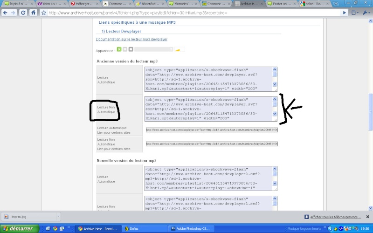Click the Go arrow beside the address bar
Image resolution: width=373 pixels, height=233 pixels.
(x=344, y=13)
